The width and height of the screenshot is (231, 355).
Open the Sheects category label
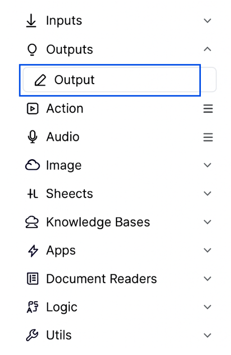tap(69, 193)
